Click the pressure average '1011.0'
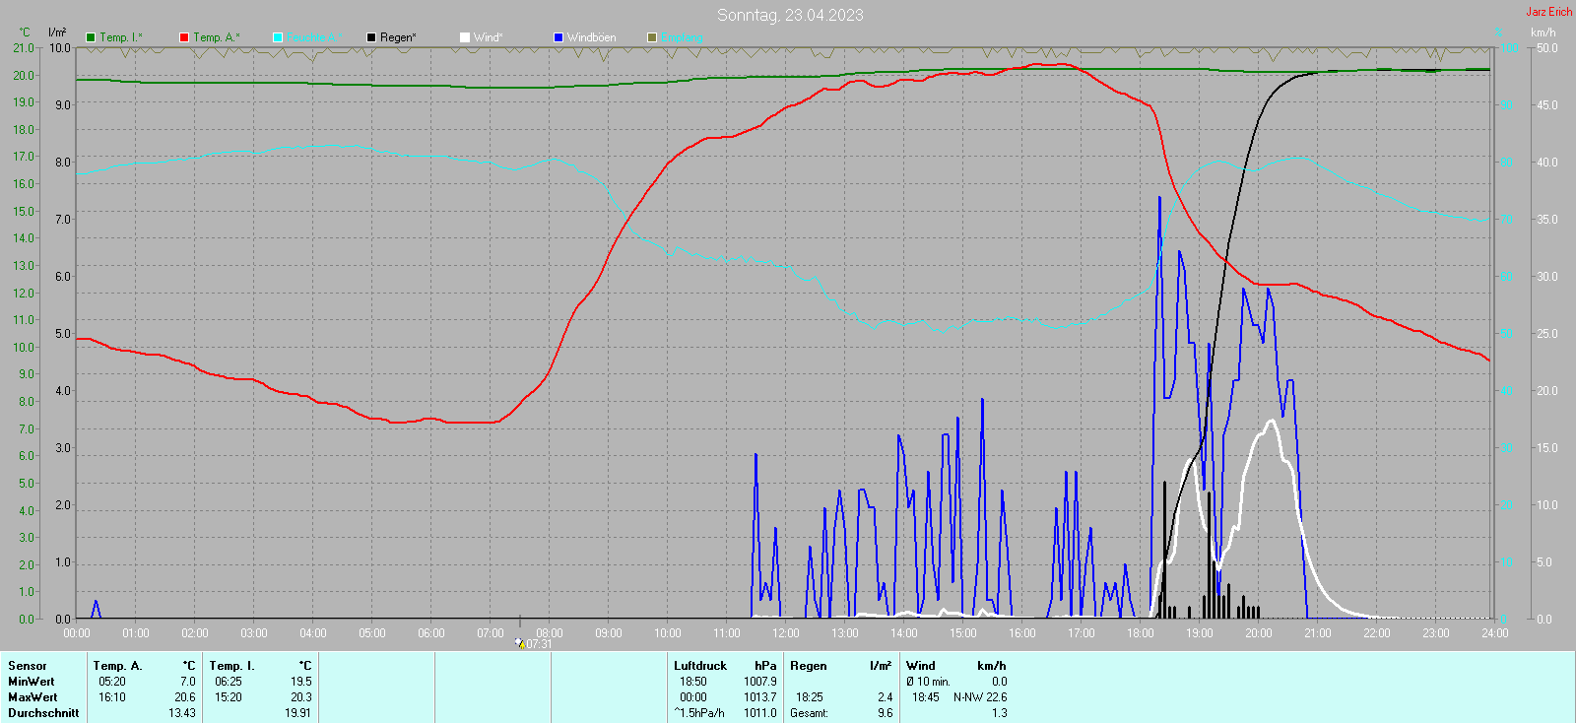1576x723 pixels. (x=760, y=713)
